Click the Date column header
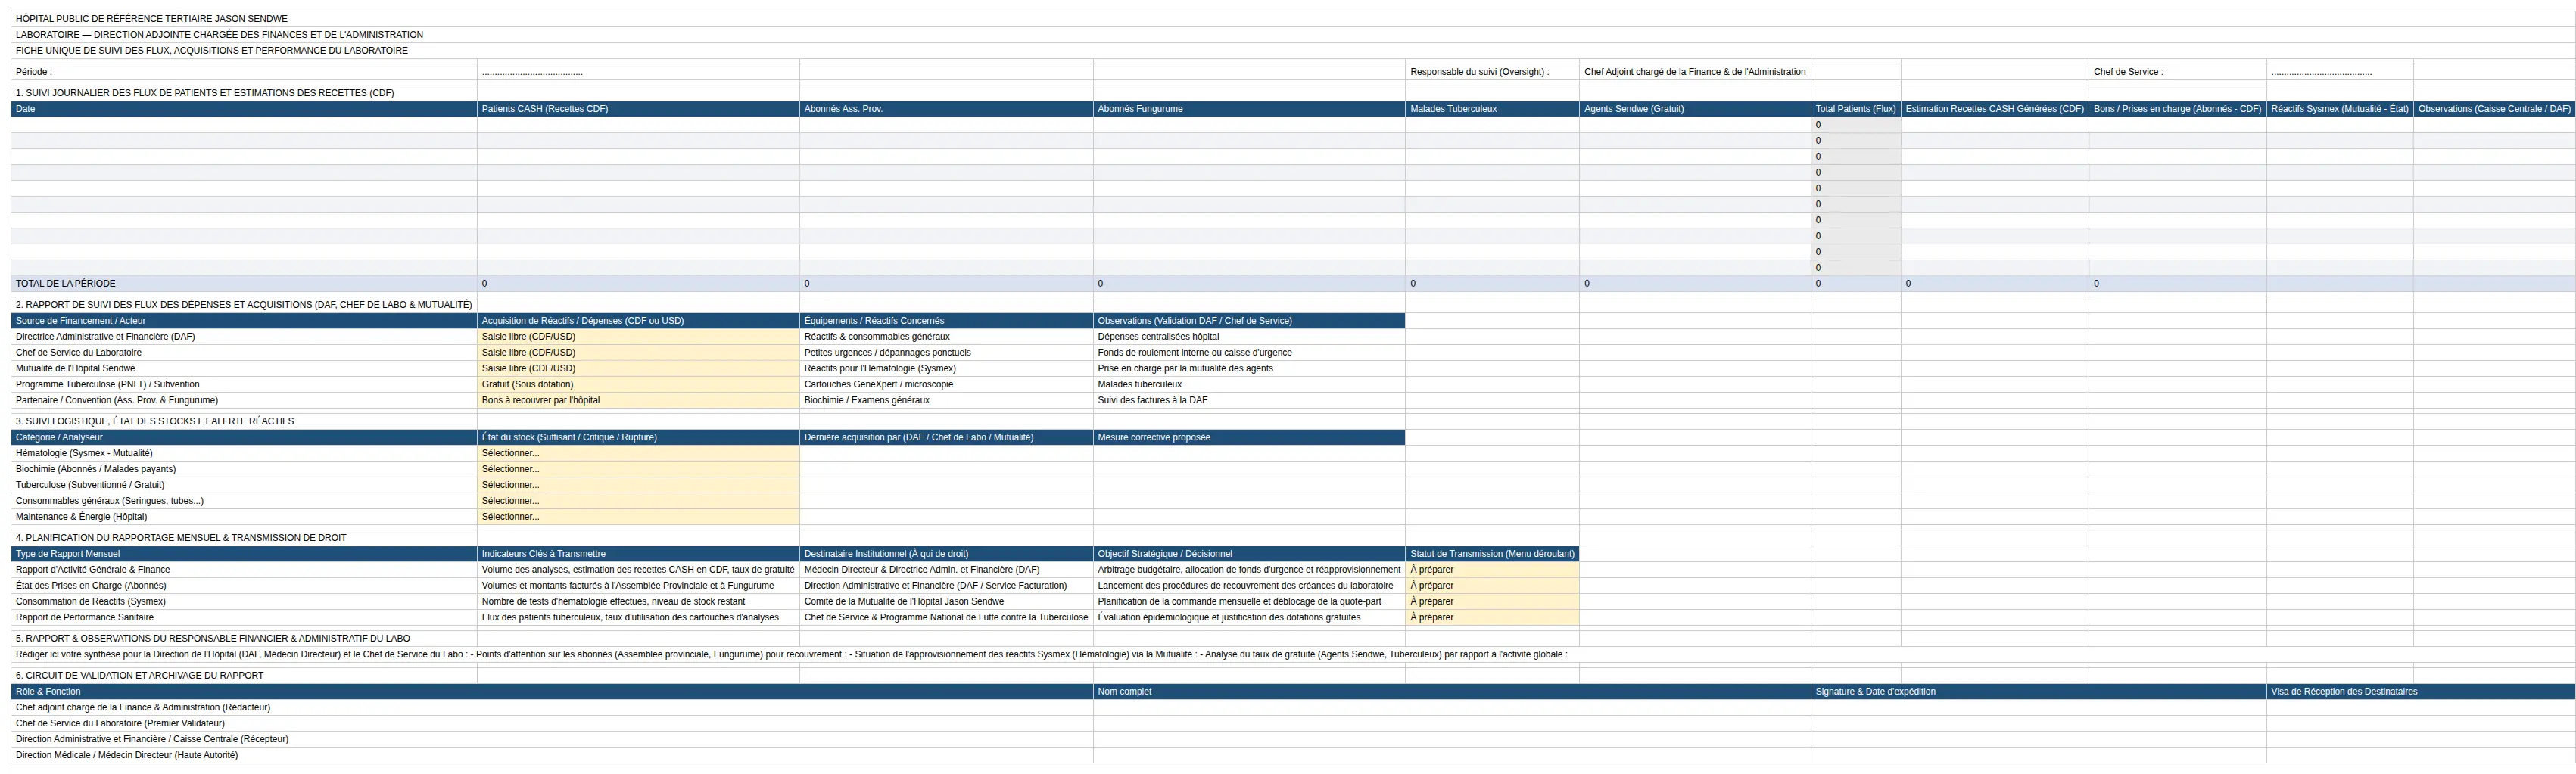The height and width of the screenshot is (774, 2576). [244, 109]
